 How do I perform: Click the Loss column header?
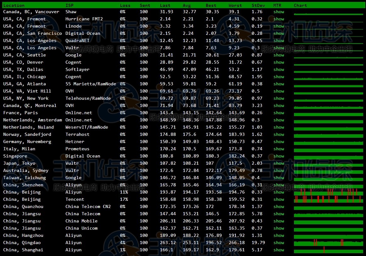point(125,5)
